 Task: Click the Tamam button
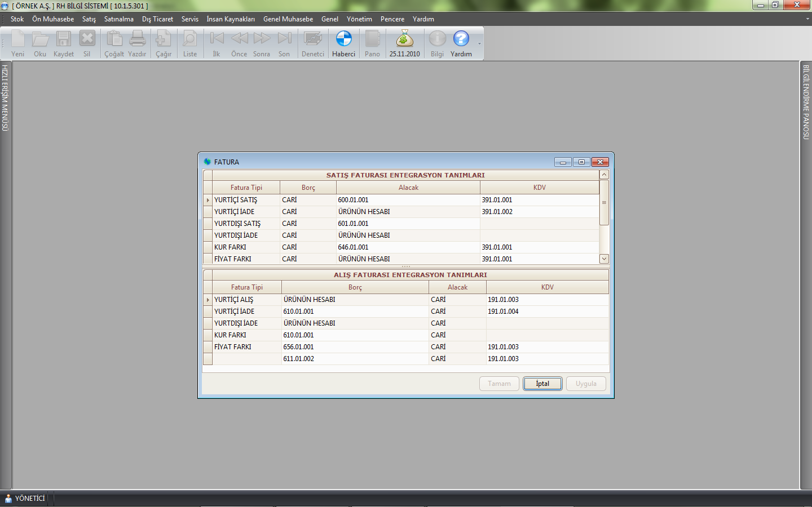click(x=499, y=384)
